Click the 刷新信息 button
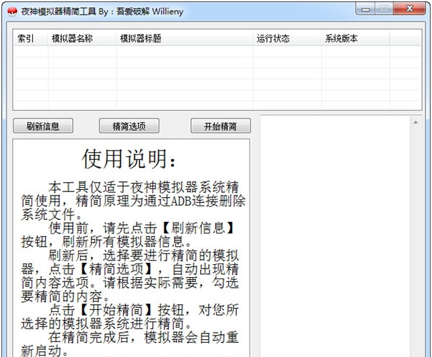Viewport: 432px width, 357px height. click(x=43, y=126)
